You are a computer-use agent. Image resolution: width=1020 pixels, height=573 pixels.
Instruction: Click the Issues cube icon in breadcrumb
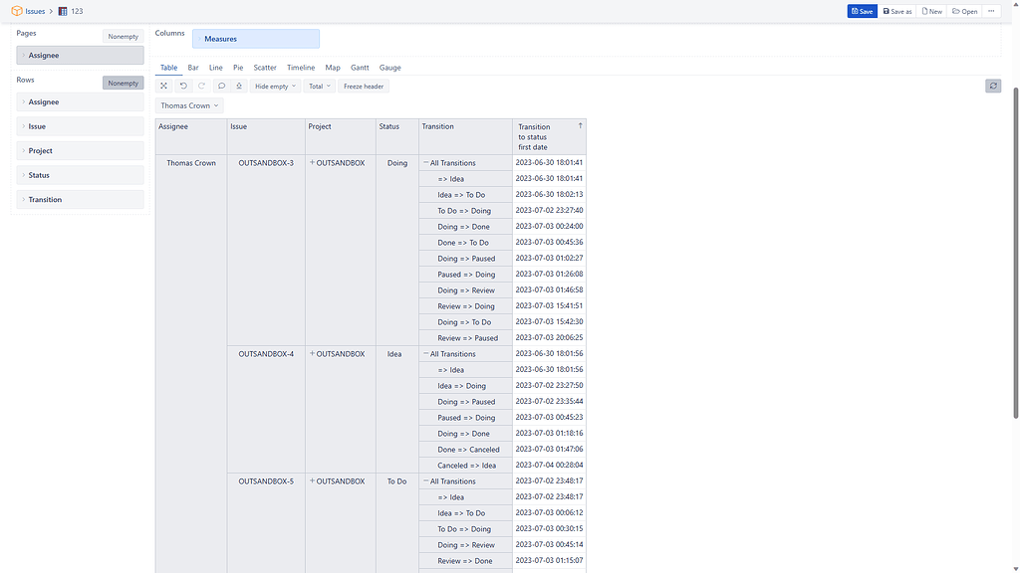pyautogui.click(x=17, y=11)
